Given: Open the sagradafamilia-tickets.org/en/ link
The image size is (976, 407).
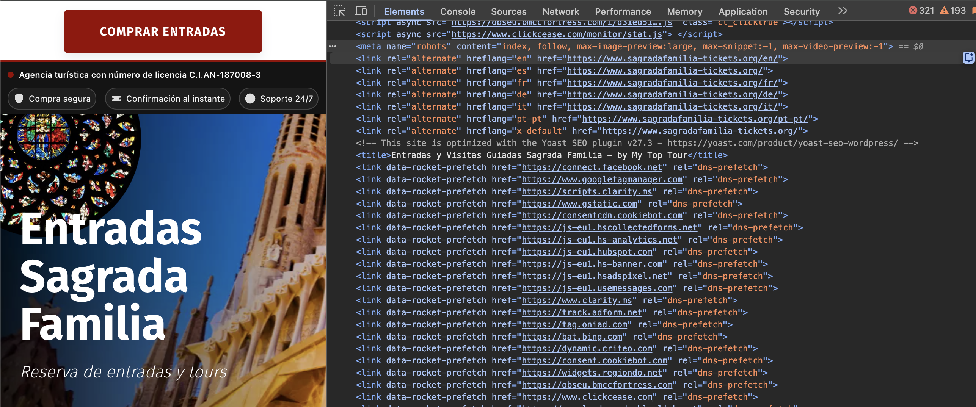Looking at the screenshot, I should [672, 58].
